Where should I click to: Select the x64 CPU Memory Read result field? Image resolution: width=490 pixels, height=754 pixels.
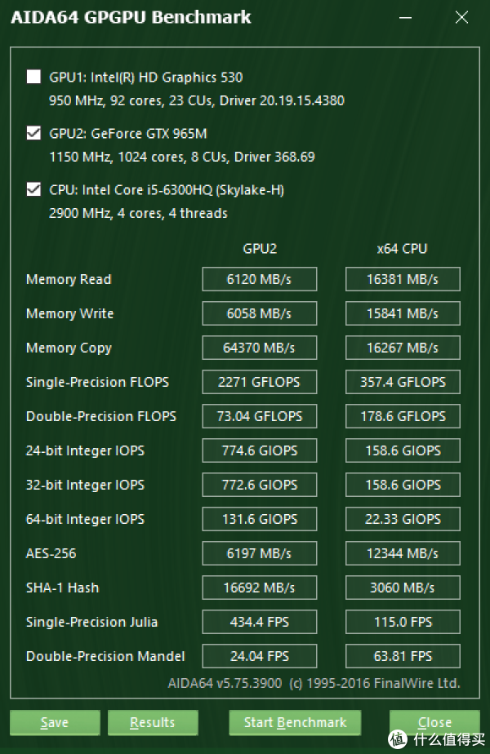pos(403,279)
